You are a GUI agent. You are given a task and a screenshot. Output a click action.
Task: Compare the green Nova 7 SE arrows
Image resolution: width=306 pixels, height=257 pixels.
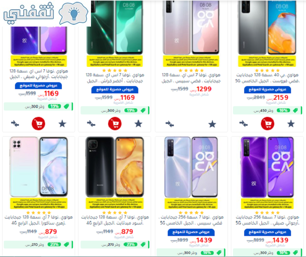point(91,124)
